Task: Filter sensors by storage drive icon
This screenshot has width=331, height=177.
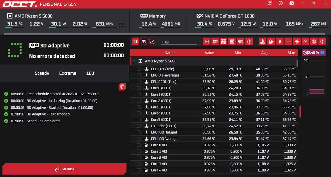Action: [x=232, y=42]
